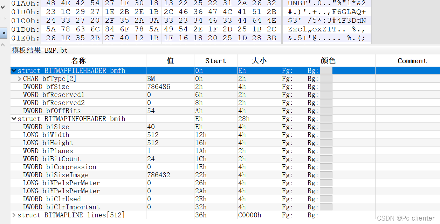Click the value BM of bfType

[x=151, y=79]
